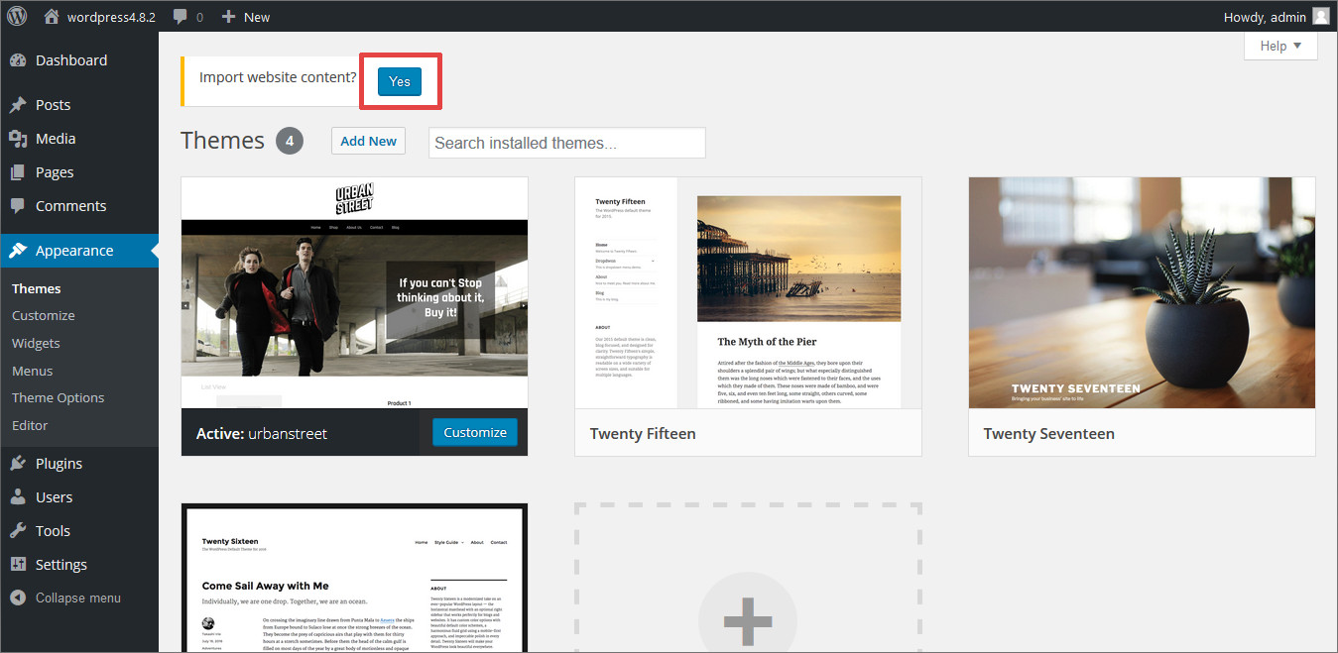Select the Twenty Fifteen theme thumbnail
Viewport: 1338px width, 653px height.
(x=748, y=292)
